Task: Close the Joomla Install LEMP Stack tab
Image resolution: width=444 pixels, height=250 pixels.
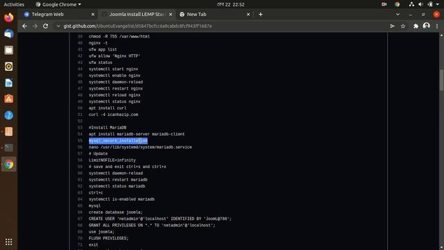Action: tap(171, 14)
